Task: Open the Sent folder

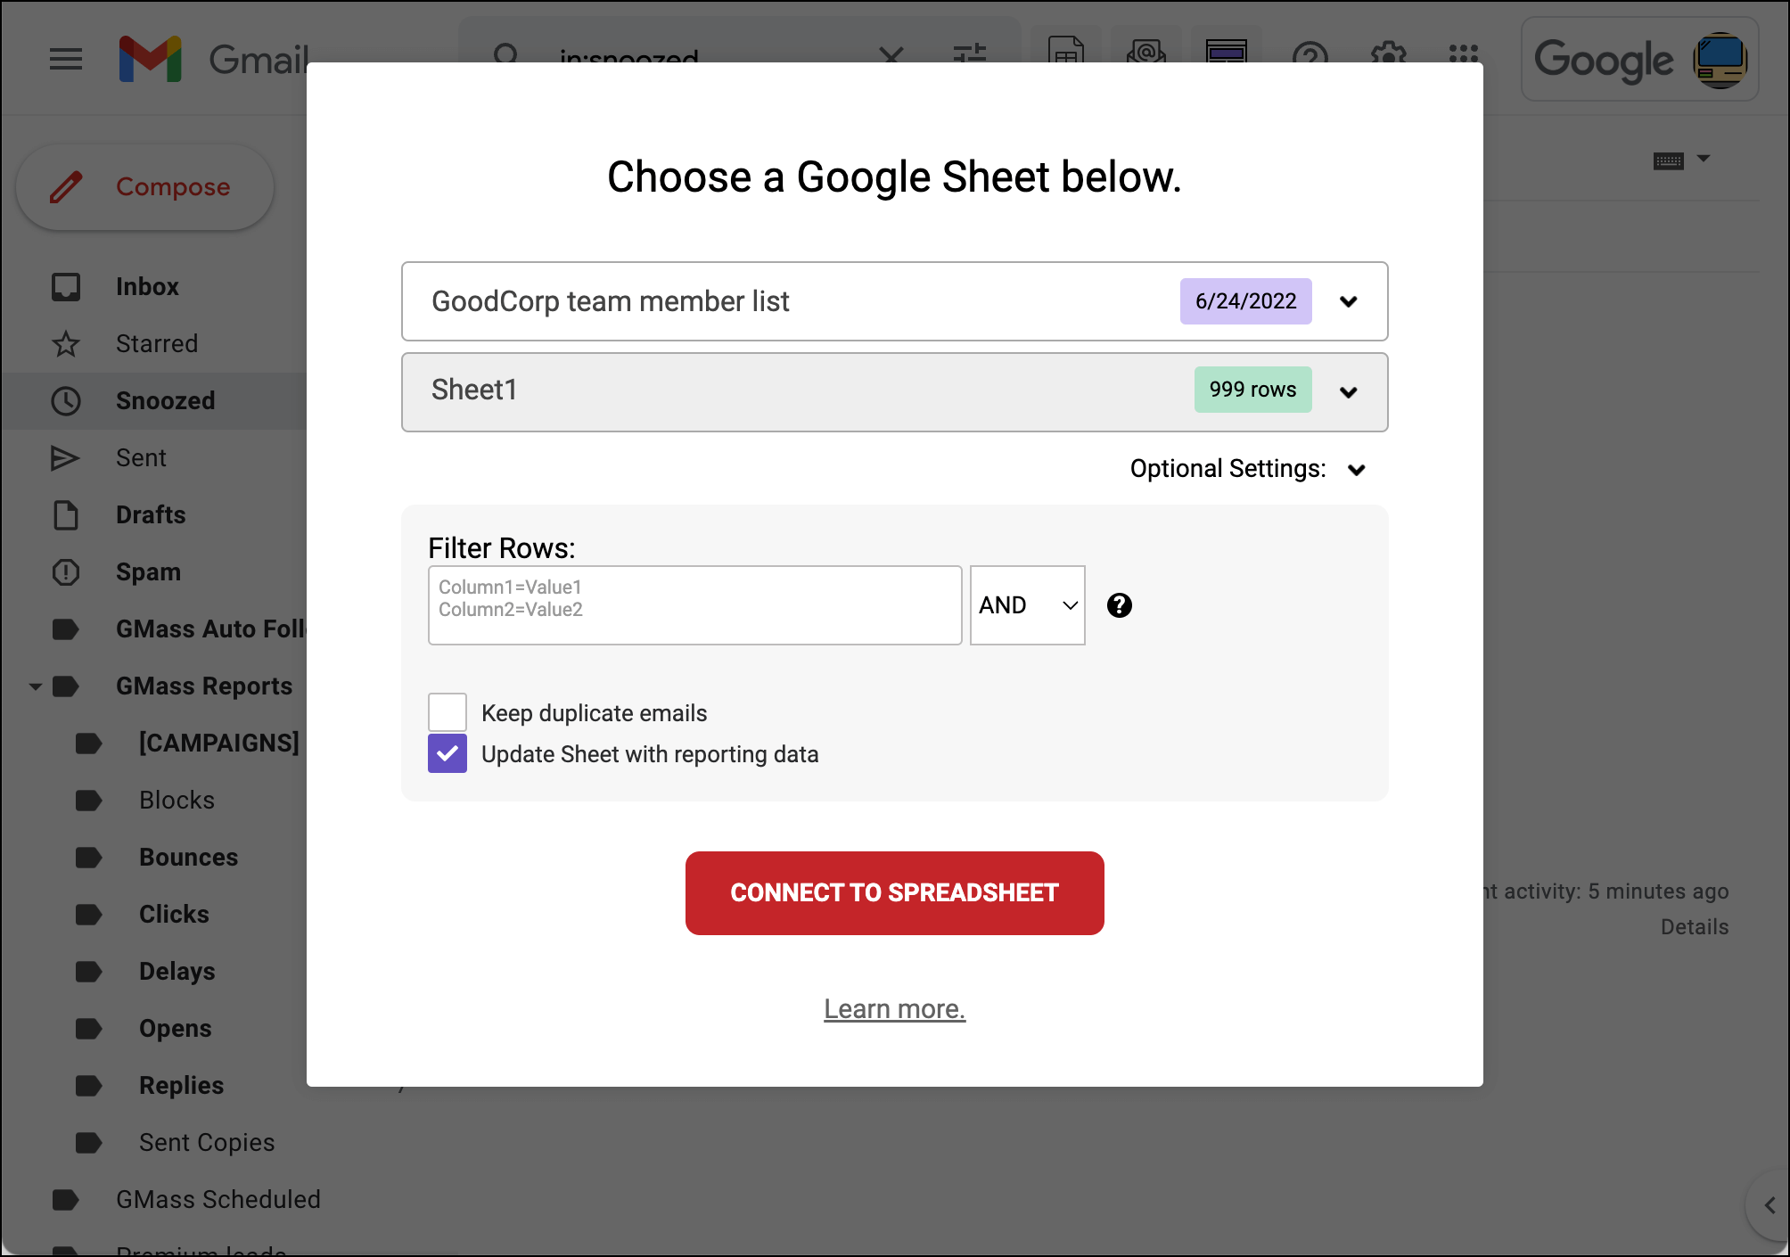Action: 141,458
